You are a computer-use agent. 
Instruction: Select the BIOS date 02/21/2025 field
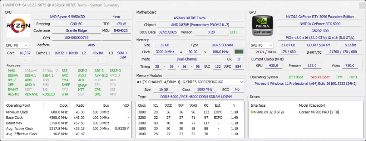pyautogui.click(x=168, y=32)
